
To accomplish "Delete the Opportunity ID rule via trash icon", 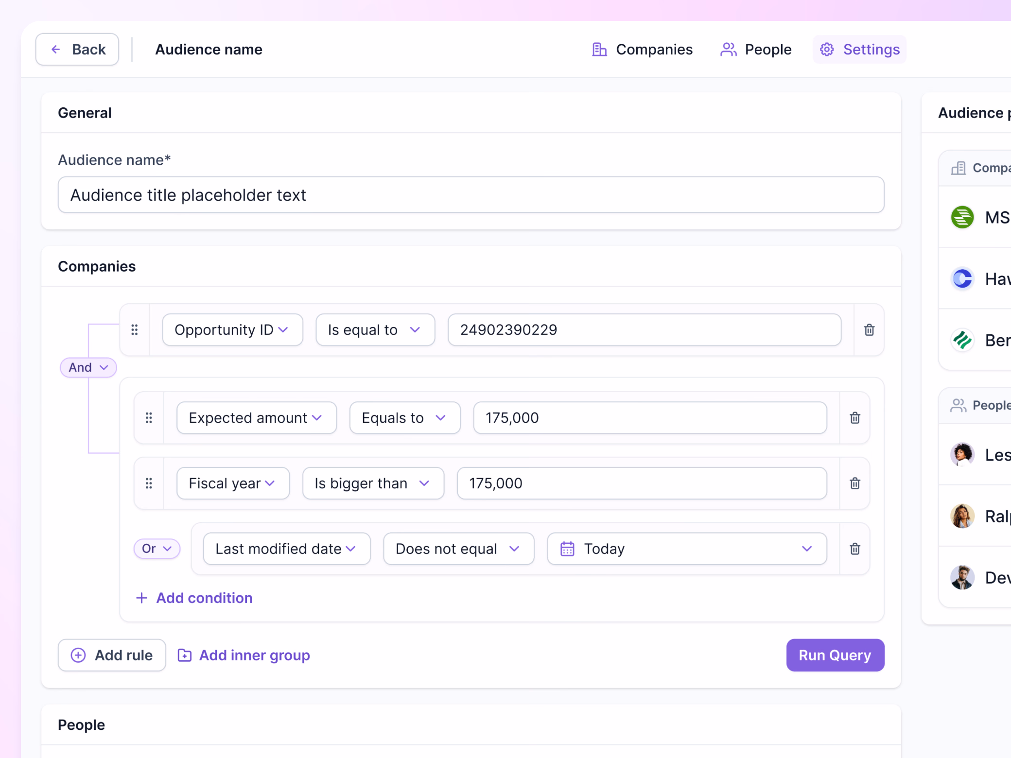I will click(869, 330).
